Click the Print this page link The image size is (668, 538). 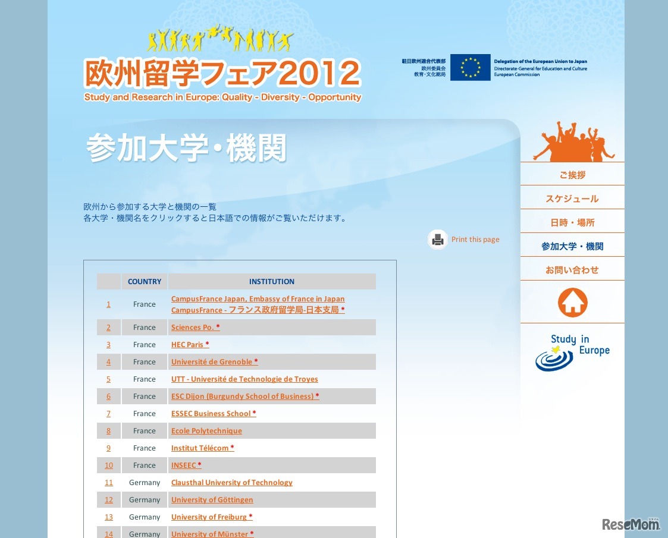475,239
